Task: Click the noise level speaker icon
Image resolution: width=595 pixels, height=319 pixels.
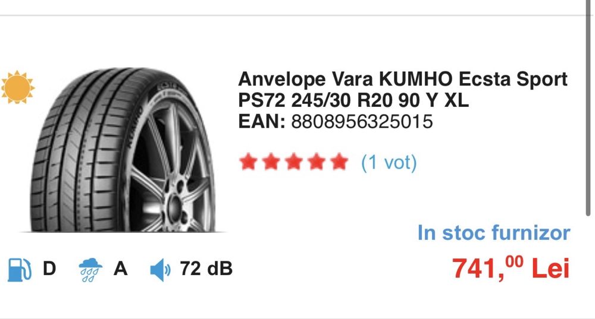Action: click(161, 270)
